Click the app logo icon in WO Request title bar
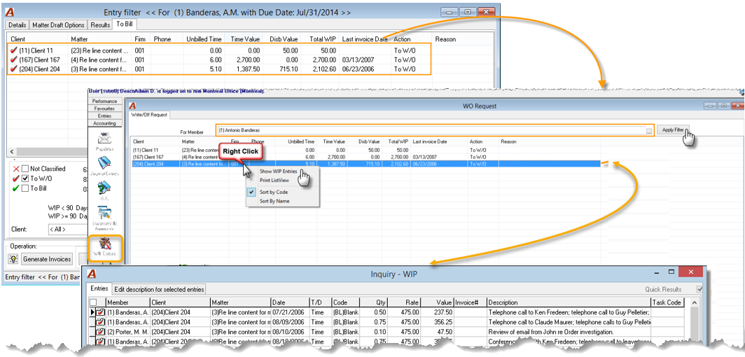The image size is (745, 357). (133, 106)
